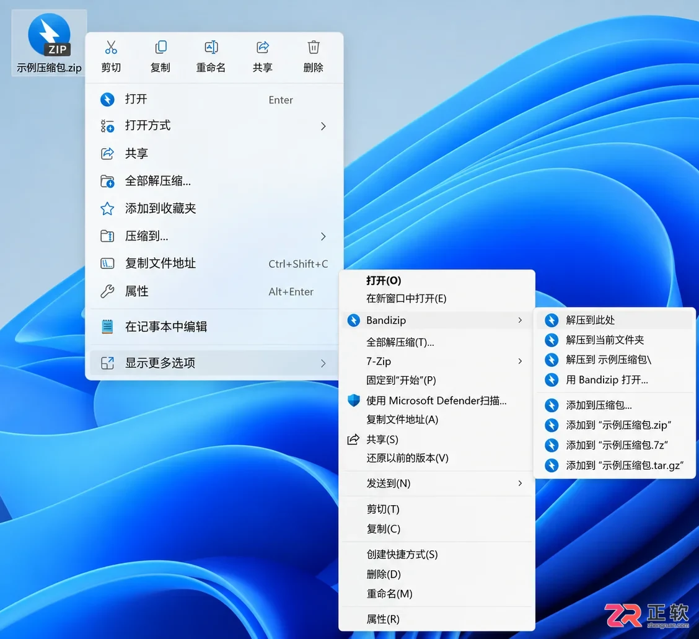Click the Microsoft Defender shield icon
Viewport: 699px width, 639px height.
353,400
